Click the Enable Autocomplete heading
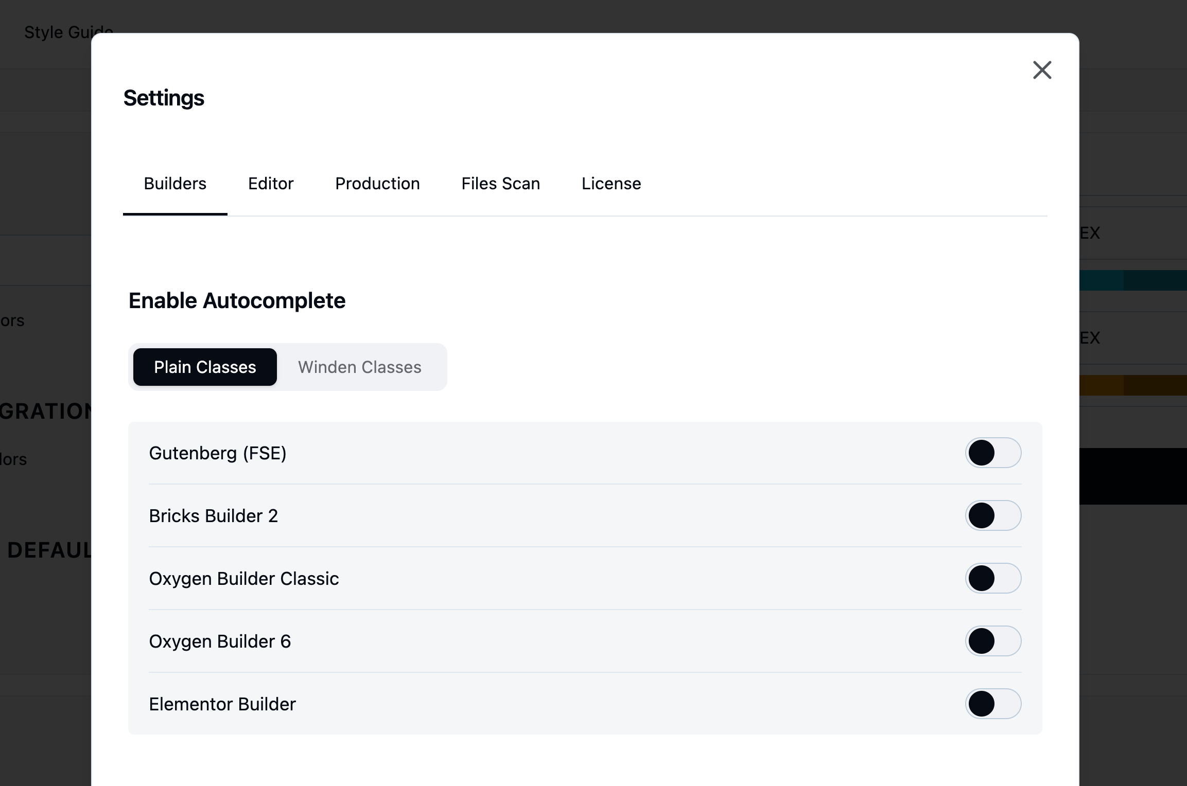 click(x=237, y=301)
